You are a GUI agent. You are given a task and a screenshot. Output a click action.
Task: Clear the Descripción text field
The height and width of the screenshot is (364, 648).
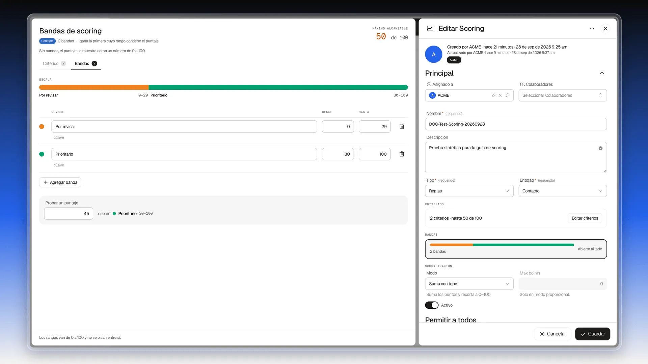(x=600, y=148)
